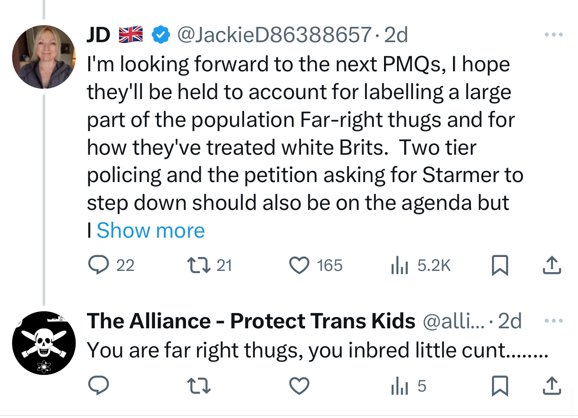Share The Alliance's reply
Screen dimensions: 578x418
coord(552,386)
